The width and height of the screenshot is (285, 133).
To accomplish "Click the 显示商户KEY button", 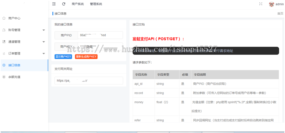I will coord(63,56).
